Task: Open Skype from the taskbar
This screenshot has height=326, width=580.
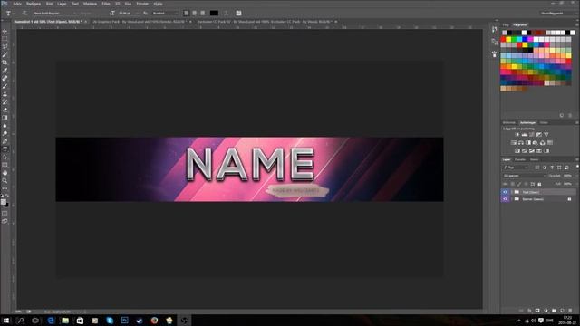Action: [x=110, y=320]
